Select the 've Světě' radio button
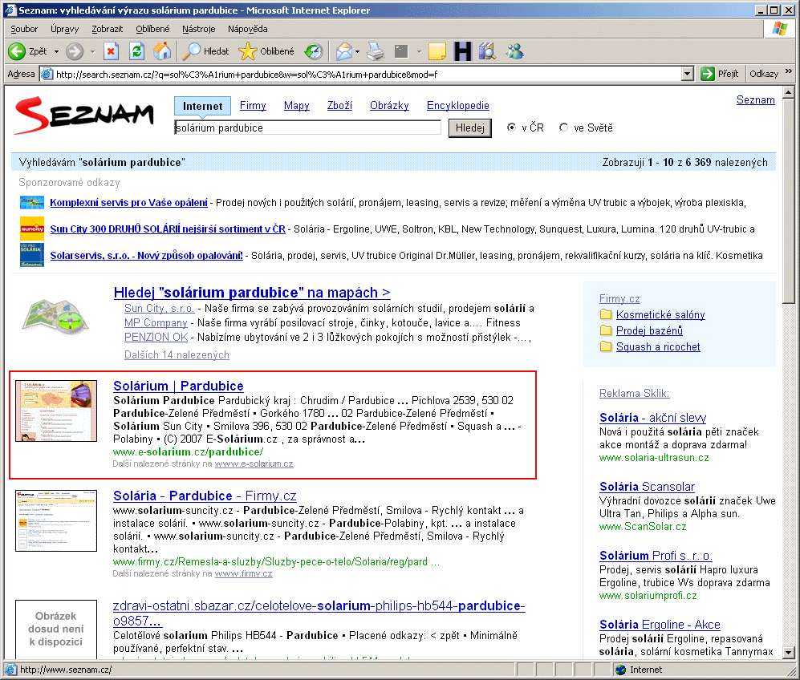800x680 pixels. [564, 127]
